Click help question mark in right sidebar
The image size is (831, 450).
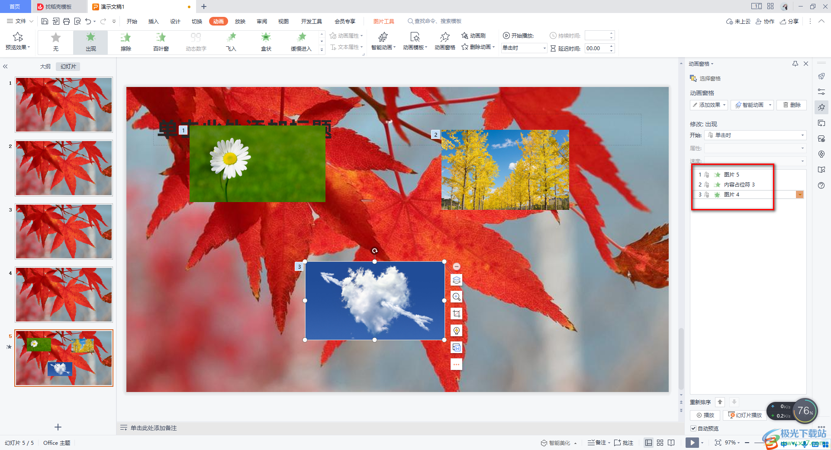[x=821, y=185]
